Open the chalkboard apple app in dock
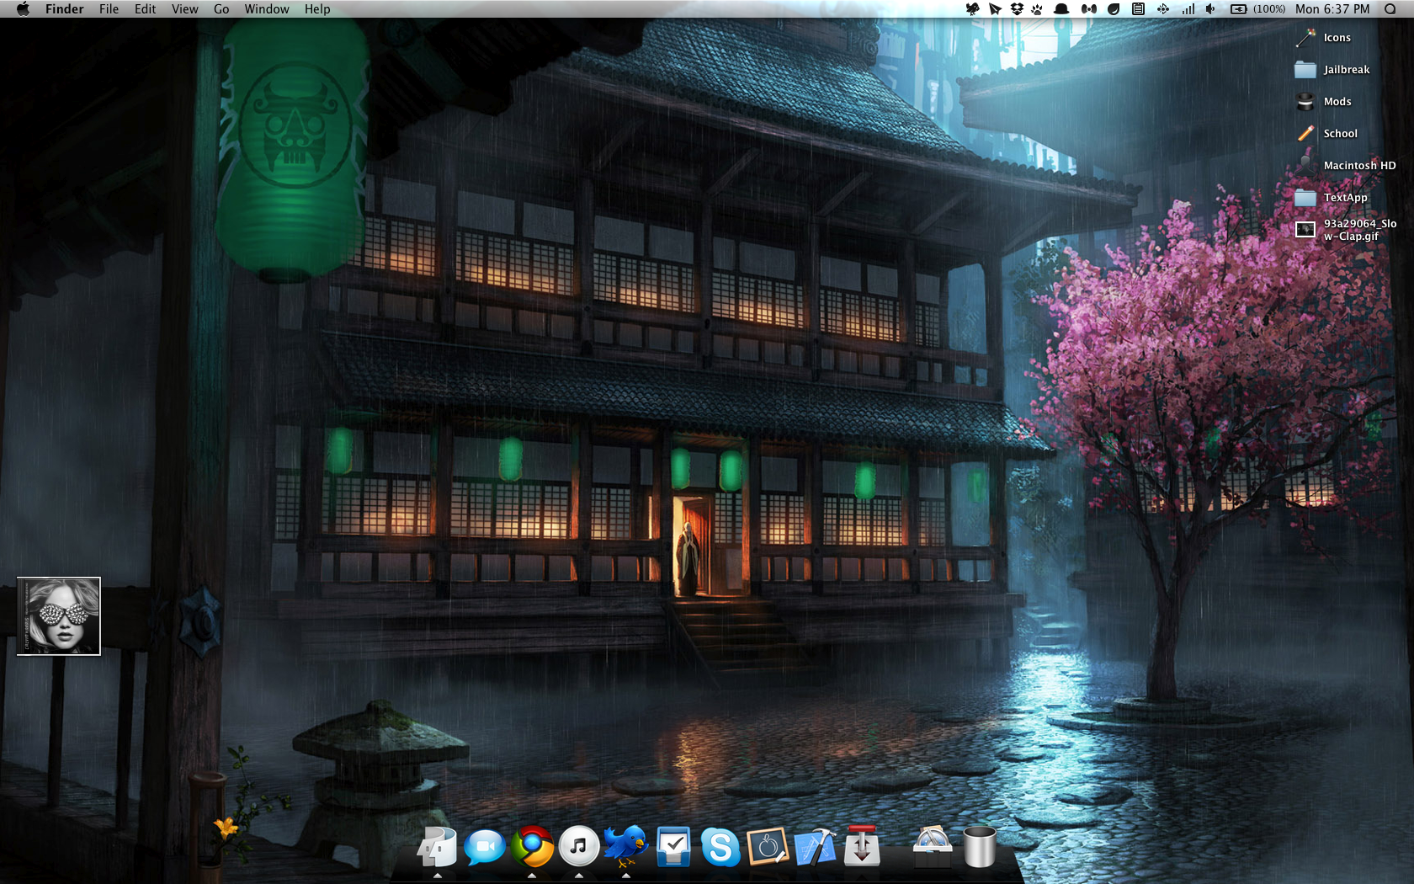1414x884 pixels. 768,847
